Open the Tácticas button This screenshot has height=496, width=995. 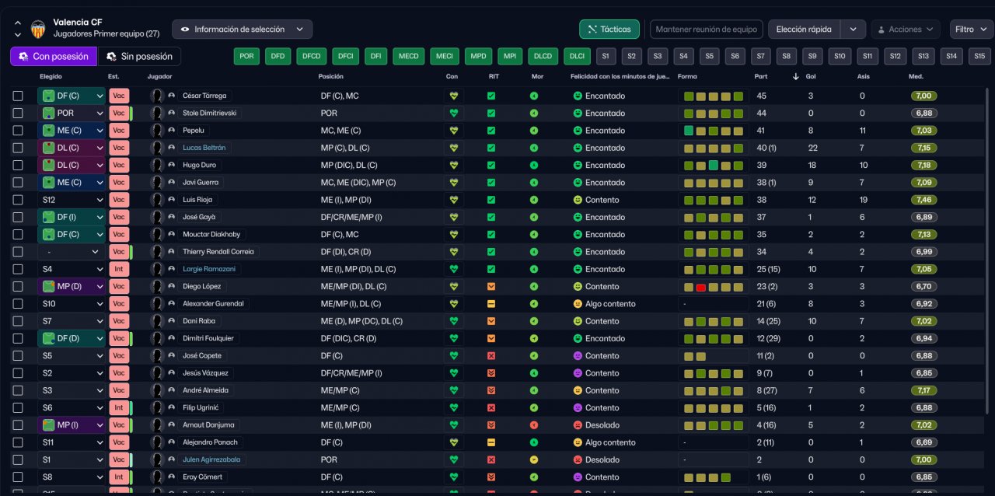pyautogui.click(x=609, y=30)
